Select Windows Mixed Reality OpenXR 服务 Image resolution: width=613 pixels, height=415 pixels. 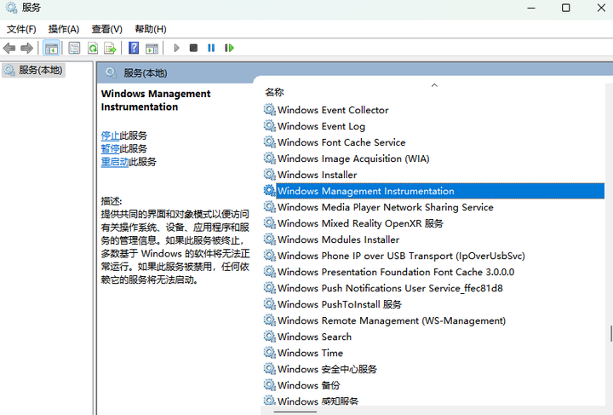pos(360,223)
